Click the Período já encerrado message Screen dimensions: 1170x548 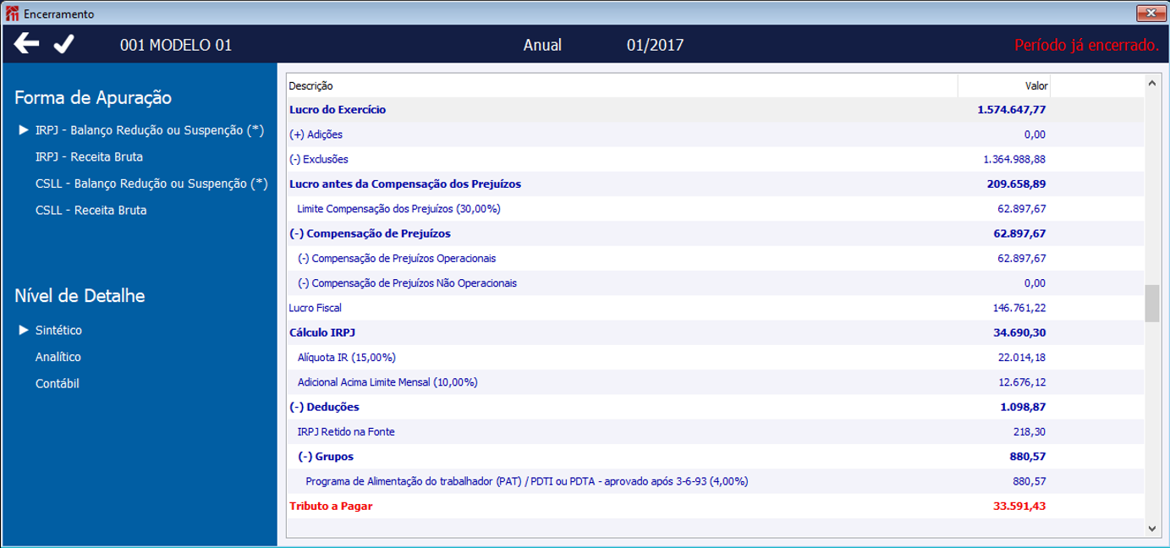pyautogui.click(x=1086, y=45)
